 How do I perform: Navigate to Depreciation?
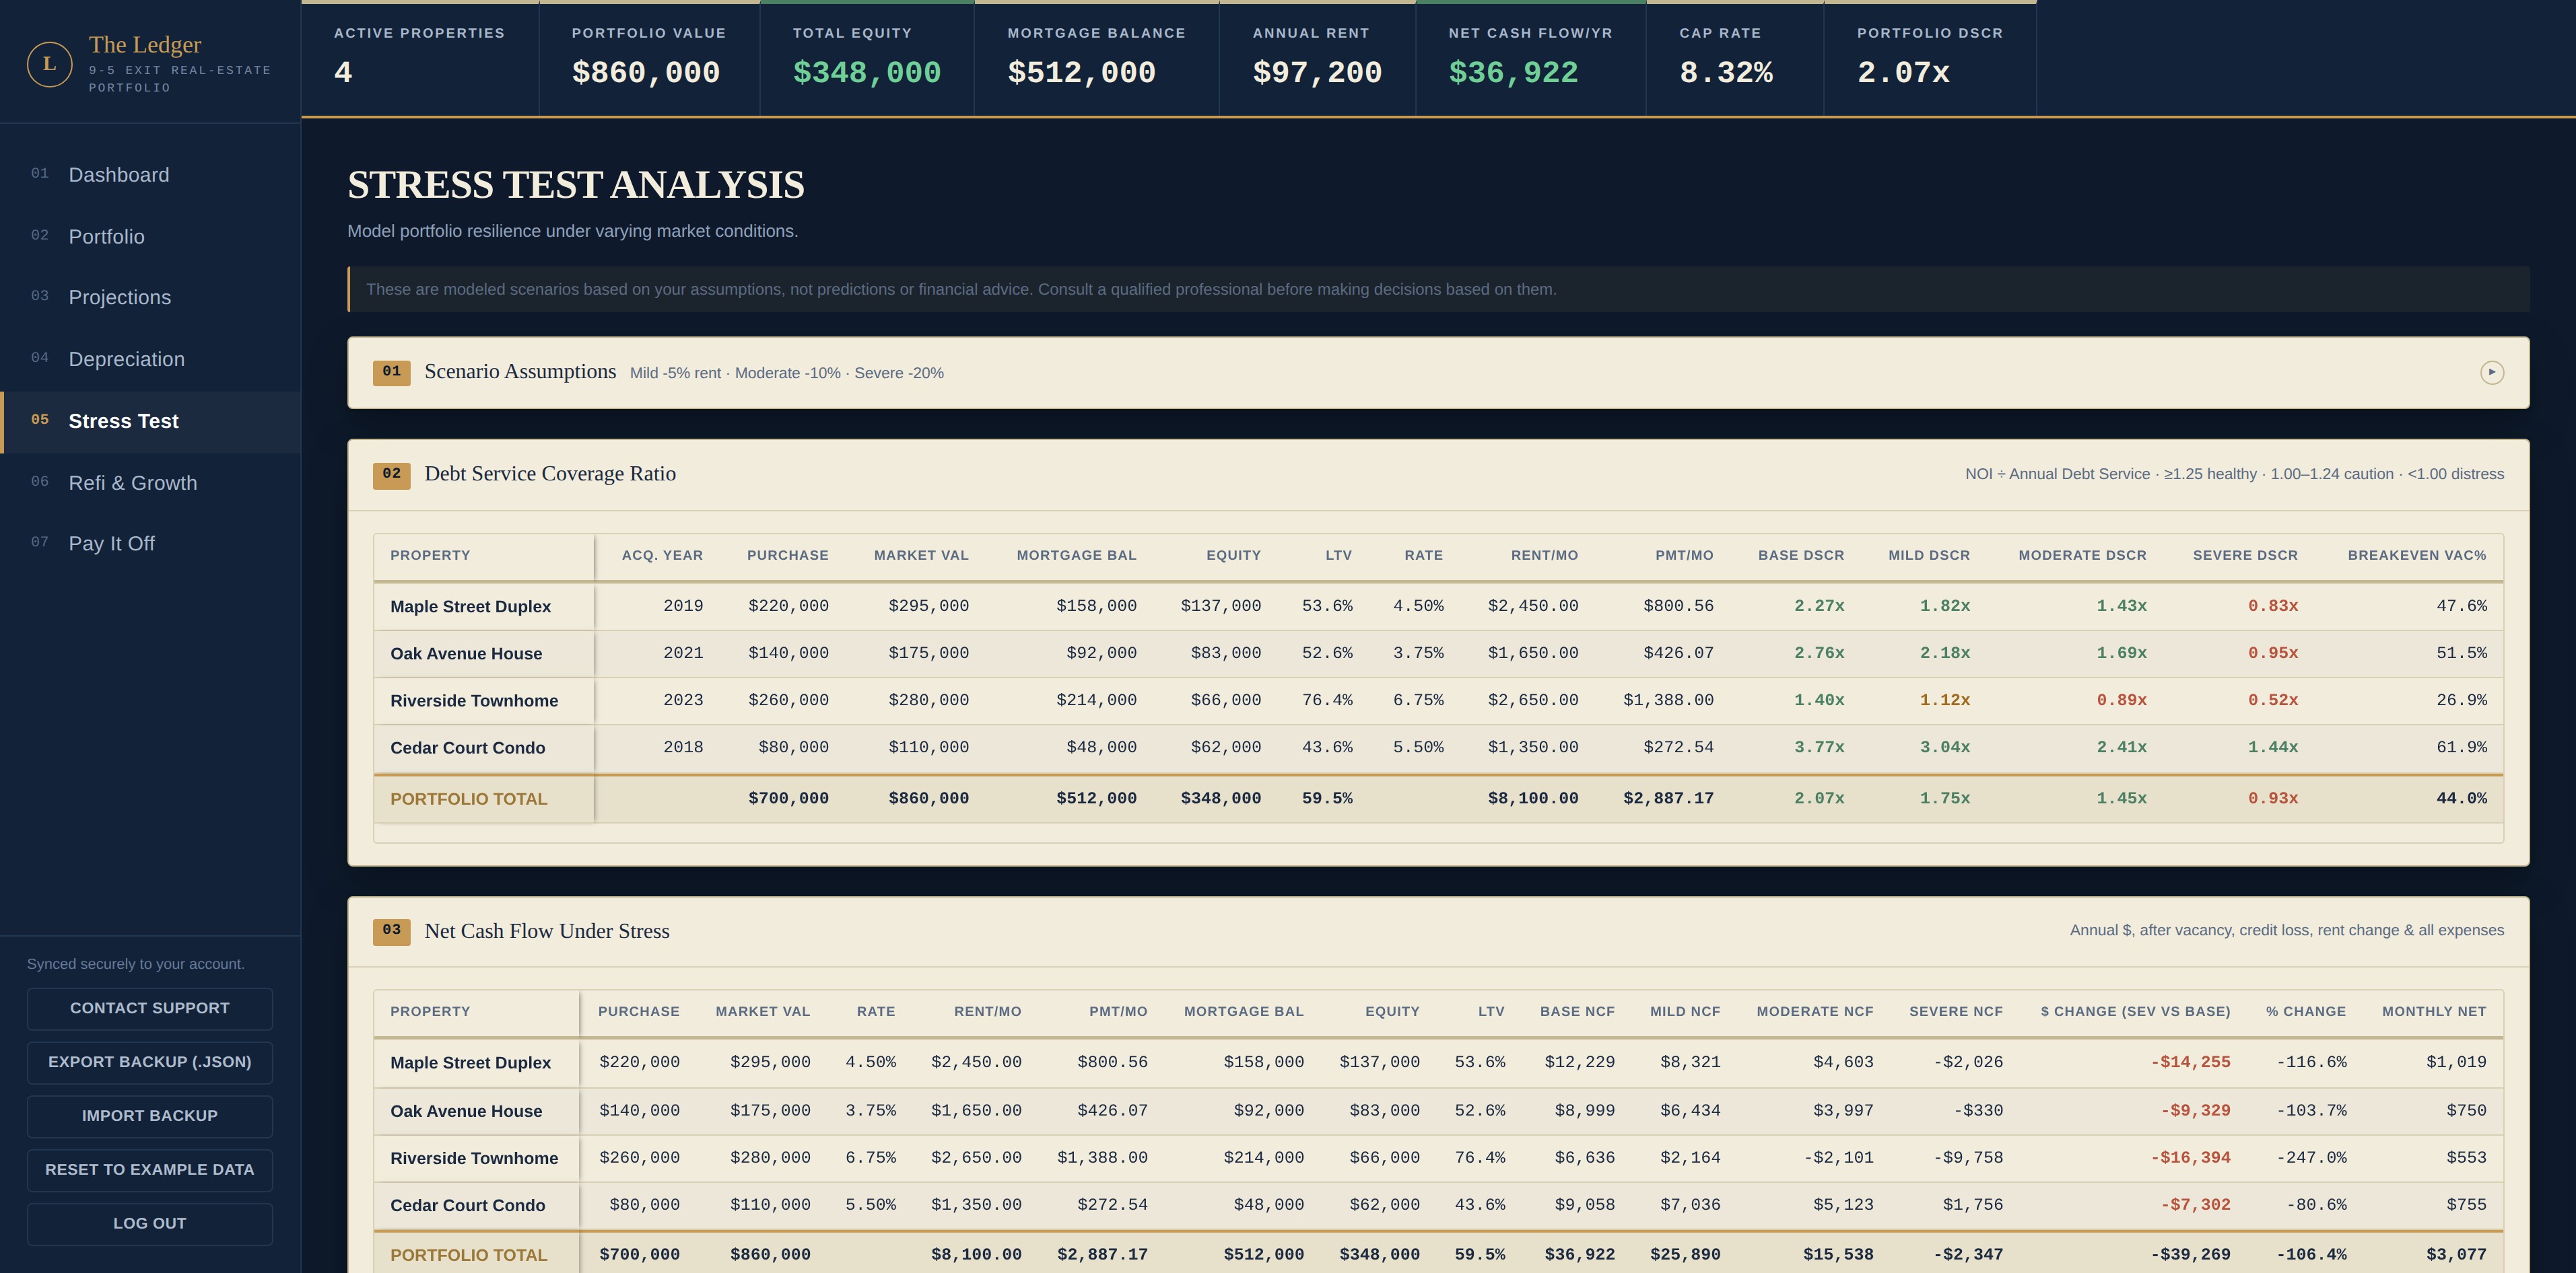tap(150, 360)
